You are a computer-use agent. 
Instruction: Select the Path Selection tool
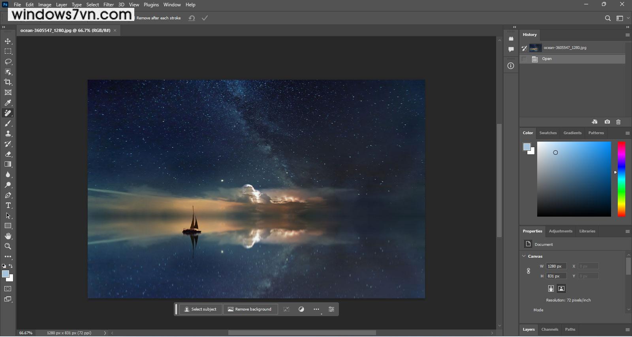pos(8,215)
